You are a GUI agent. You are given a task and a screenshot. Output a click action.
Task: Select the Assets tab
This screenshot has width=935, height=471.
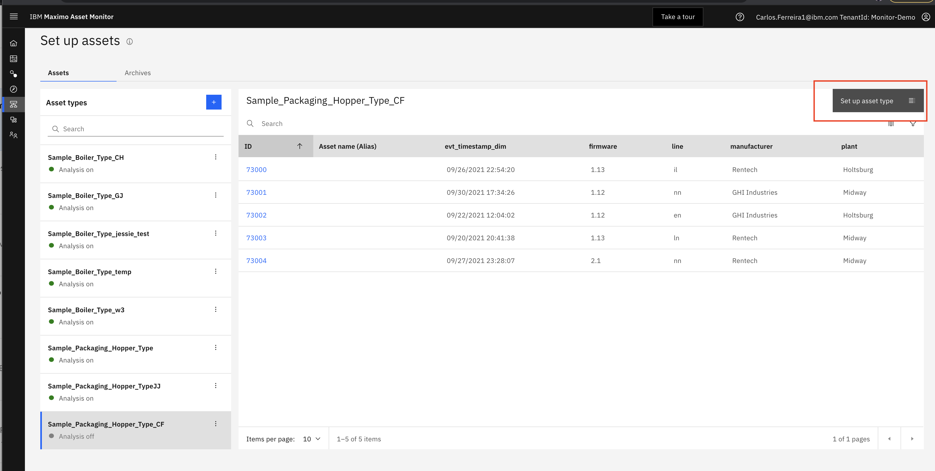pyautogui.click(x=58, y=73)
